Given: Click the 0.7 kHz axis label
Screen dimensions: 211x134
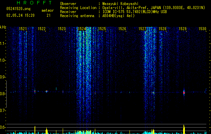Looking at the screenshot, I should pos(3,111).
